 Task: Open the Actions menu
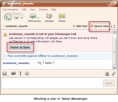(43, 9)
